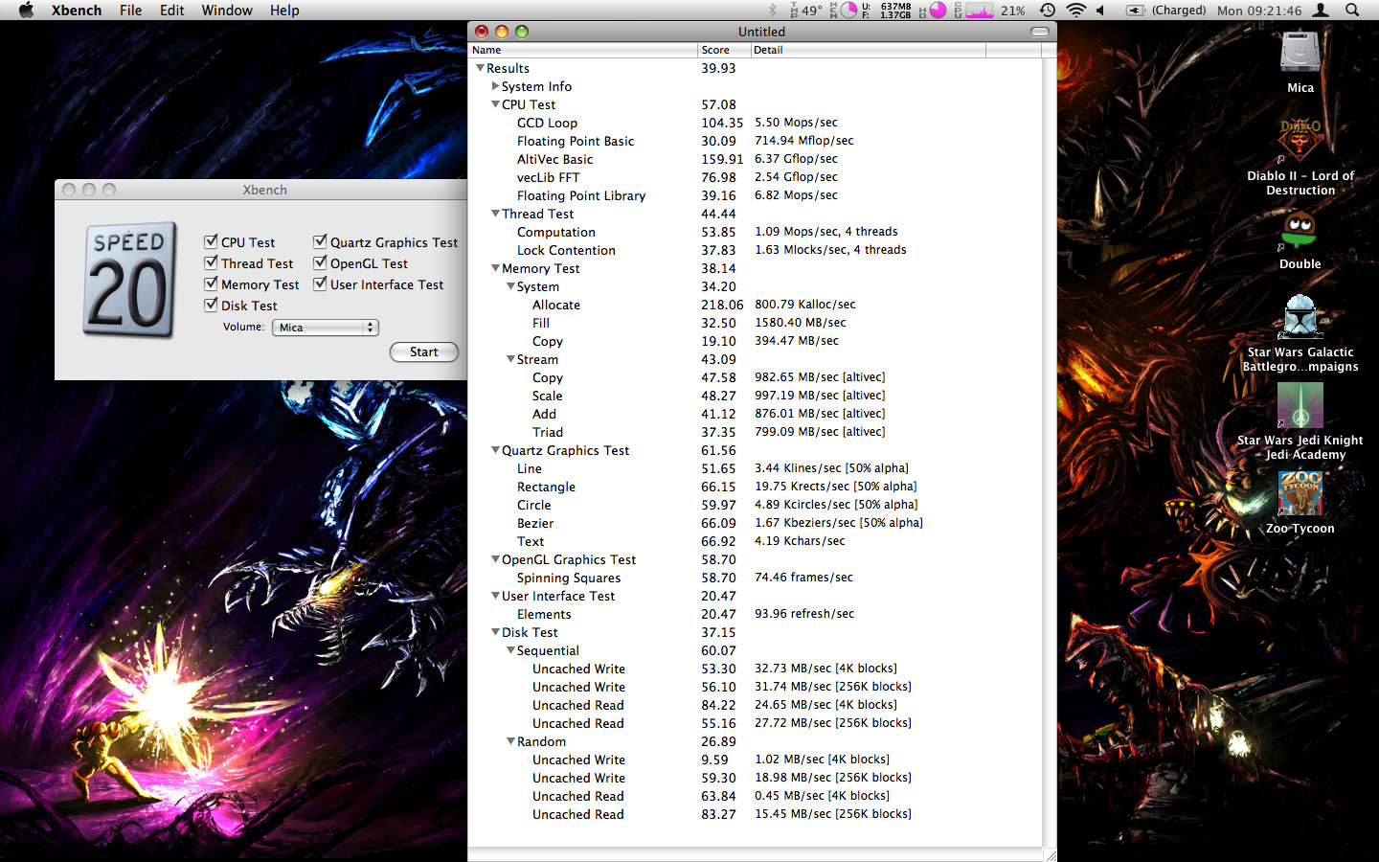Click the Start benchmark button

[x=423, y=352]
